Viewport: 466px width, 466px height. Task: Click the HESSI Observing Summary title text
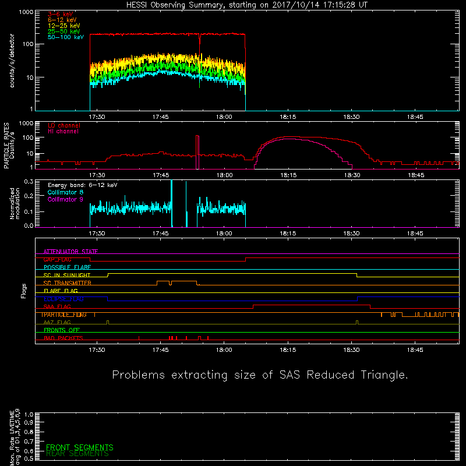[x=247, y=5]
